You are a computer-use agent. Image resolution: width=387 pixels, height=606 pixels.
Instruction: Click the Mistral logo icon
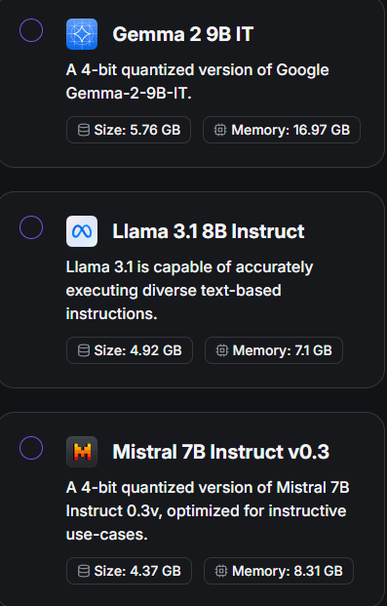82,452
